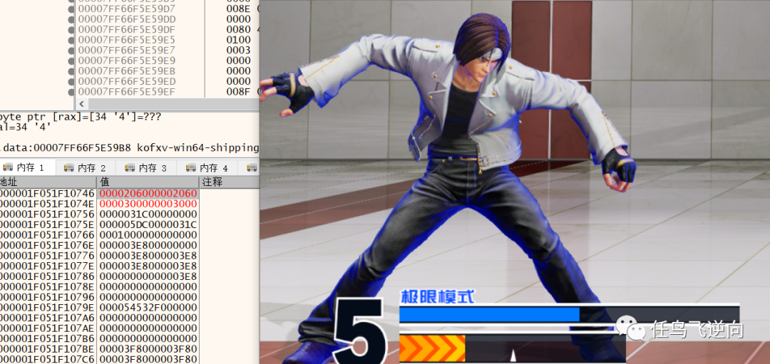This screenshot has width=770, height=364.
Task: Click the orange chevron power gauge
Action: [x=432, y=348]
